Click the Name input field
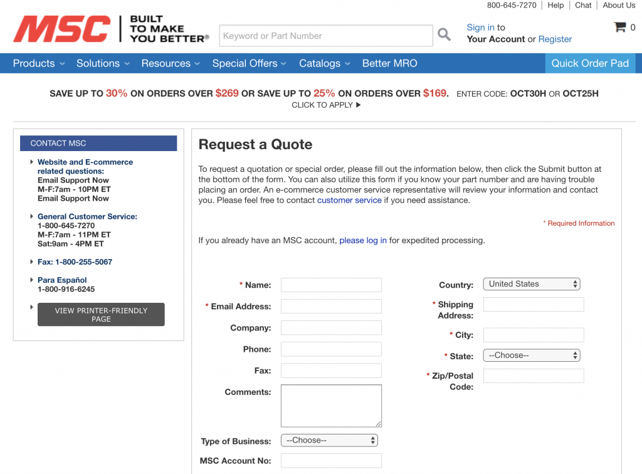Image resolution: width=642 pixels, height=474 pixels. click(x=331, y=285)
